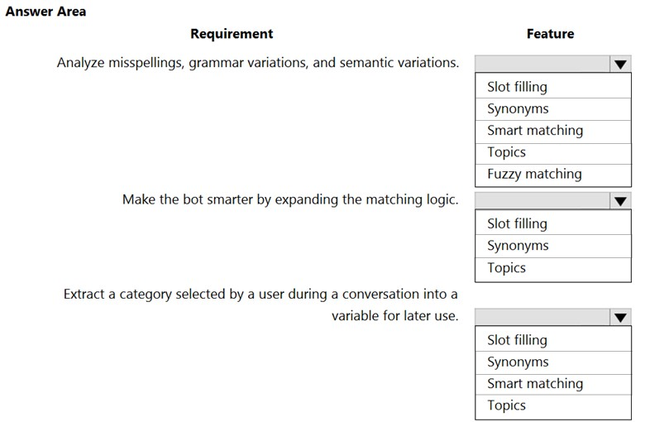Click the Analyze misspellings requirement text
The width and height of the screenshot is (650, 422).
click(258, 63)
